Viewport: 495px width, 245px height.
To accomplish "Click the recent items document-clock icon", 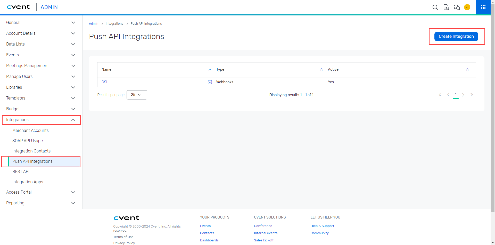I will point(446,7).
